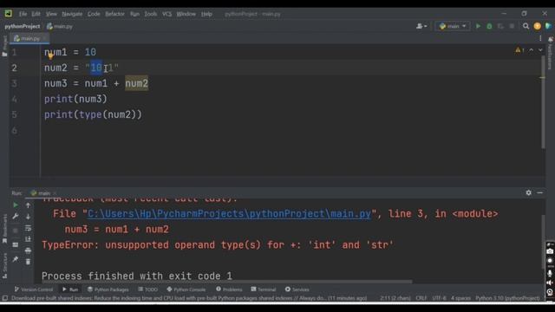555x312 pixels.
Task: Go to previous highlighted problem arrow
Action: (x=532, y=50)
